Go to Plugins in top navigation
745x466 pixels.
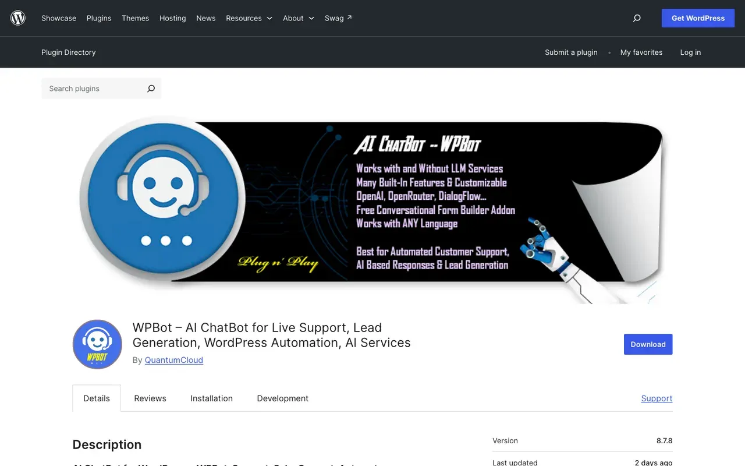pos(99,18)
